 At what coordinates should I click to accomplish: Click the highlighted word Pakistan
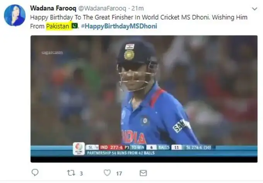coord(58,26)
